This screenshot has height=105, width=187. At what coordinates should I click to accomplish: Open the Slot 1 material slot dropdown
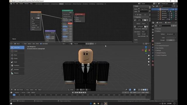tap(66, 44)
